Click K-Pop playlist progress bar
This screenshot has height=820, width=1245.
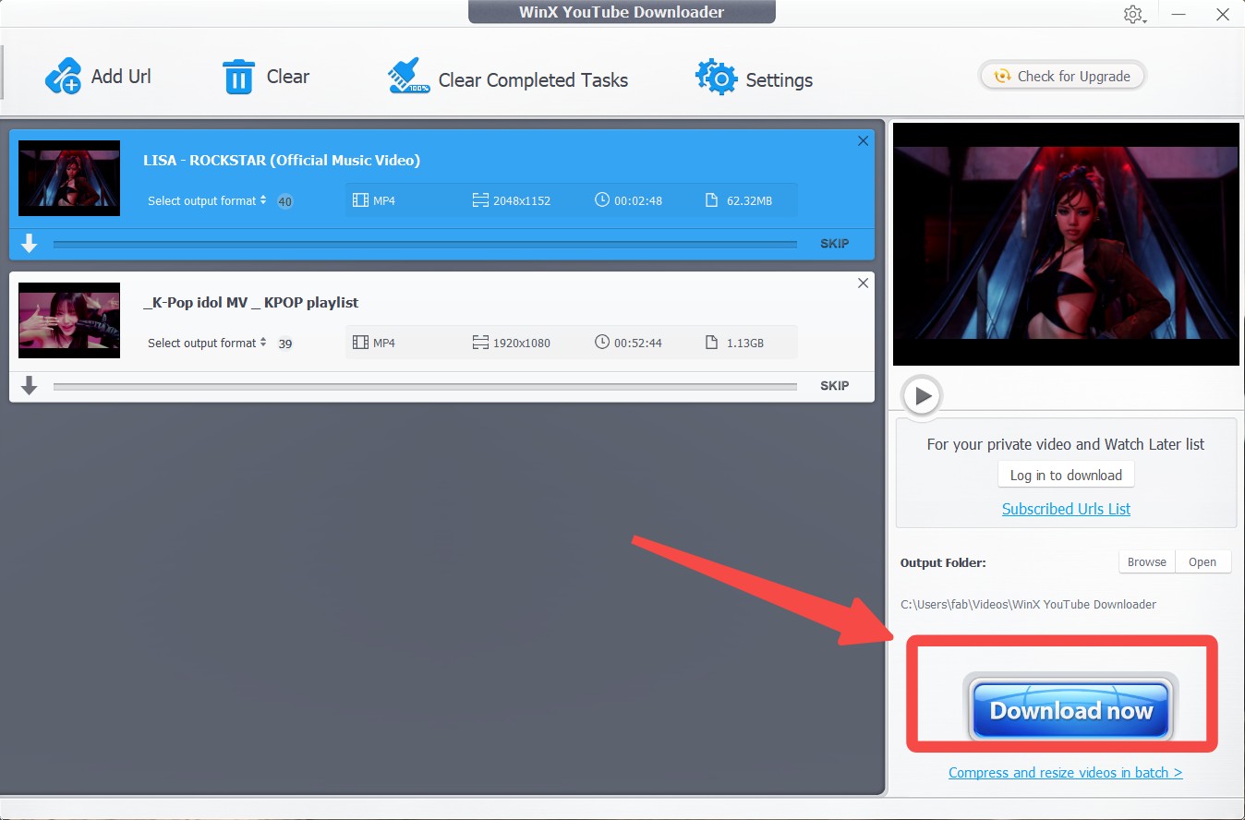(425, 386)
